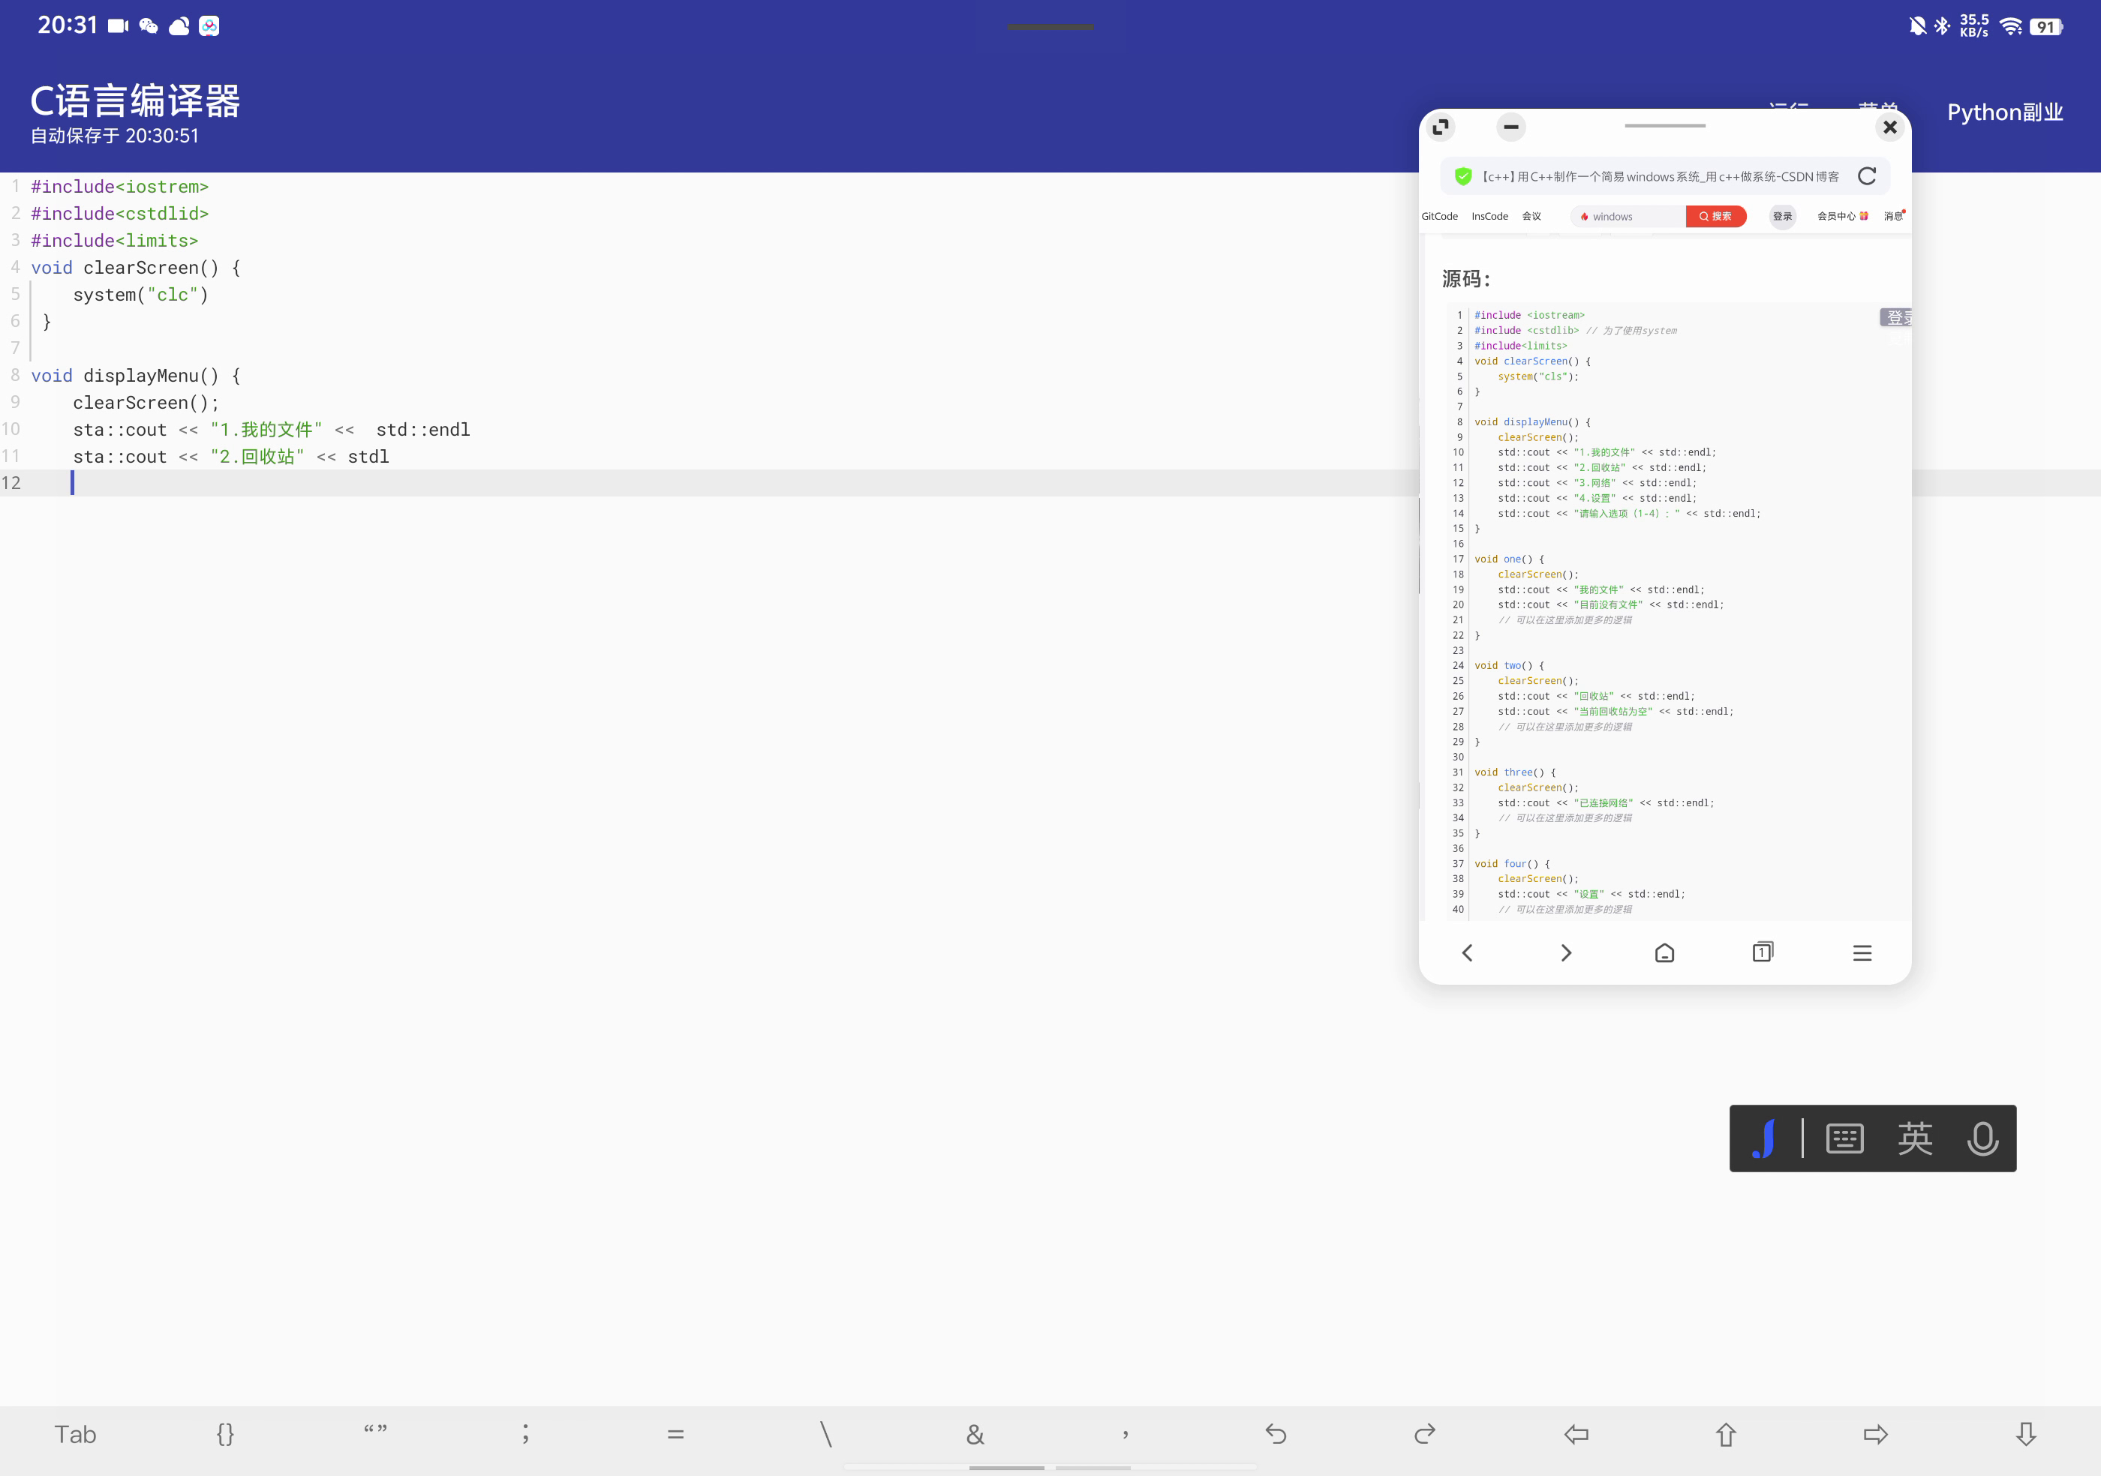Open the browser home page

(1664, 953)
